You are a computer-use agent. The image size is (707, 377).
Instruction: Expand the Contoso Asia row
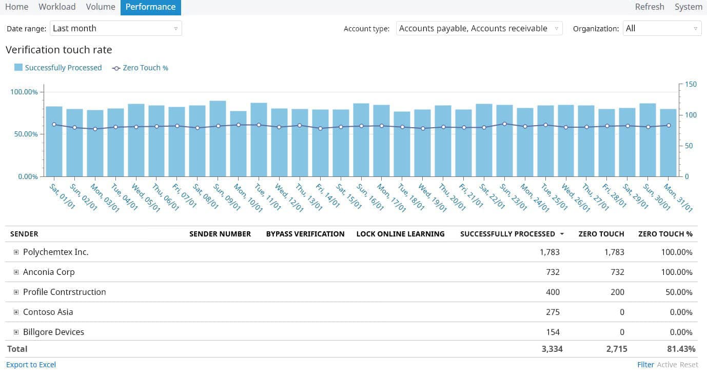[16, 312]
